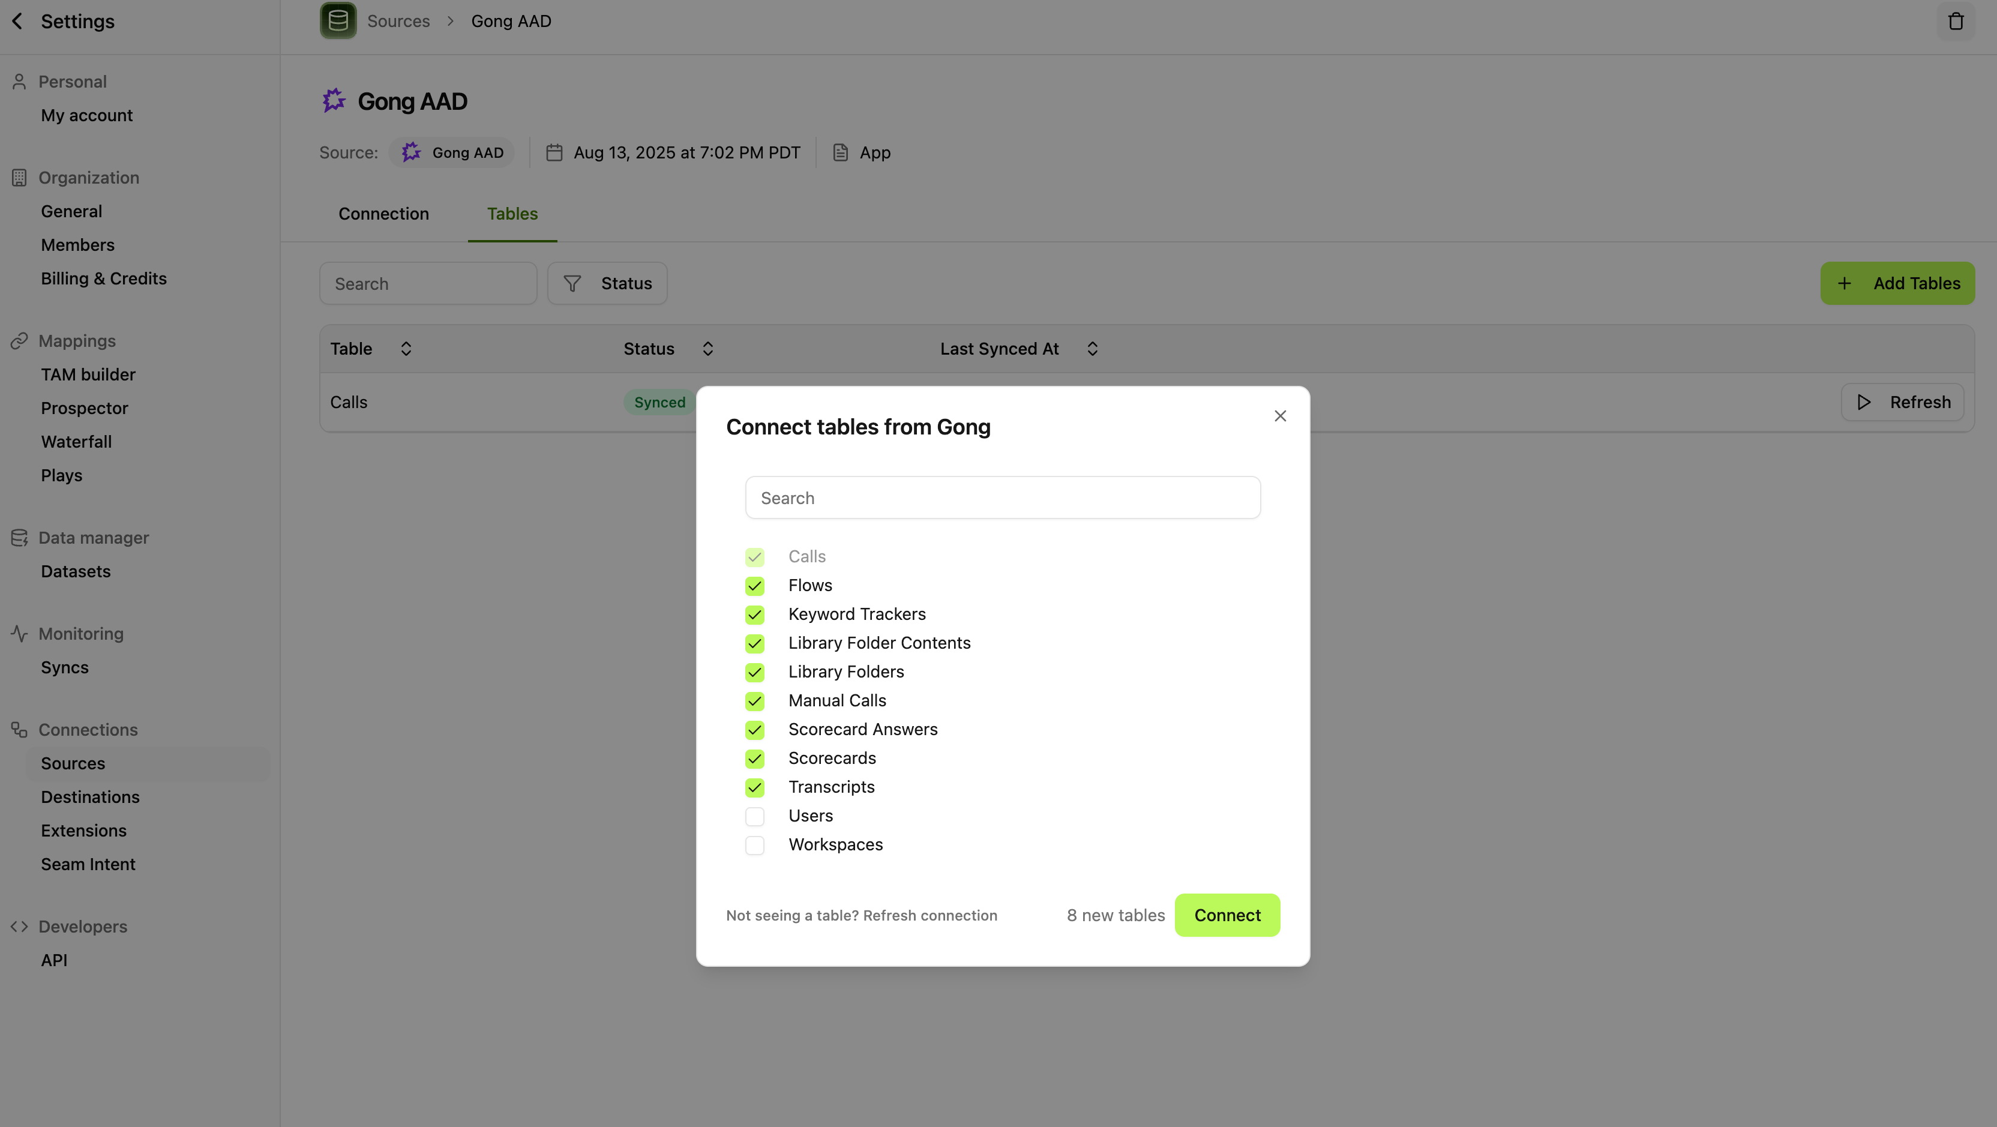Check the Users table checkbox

754,816
